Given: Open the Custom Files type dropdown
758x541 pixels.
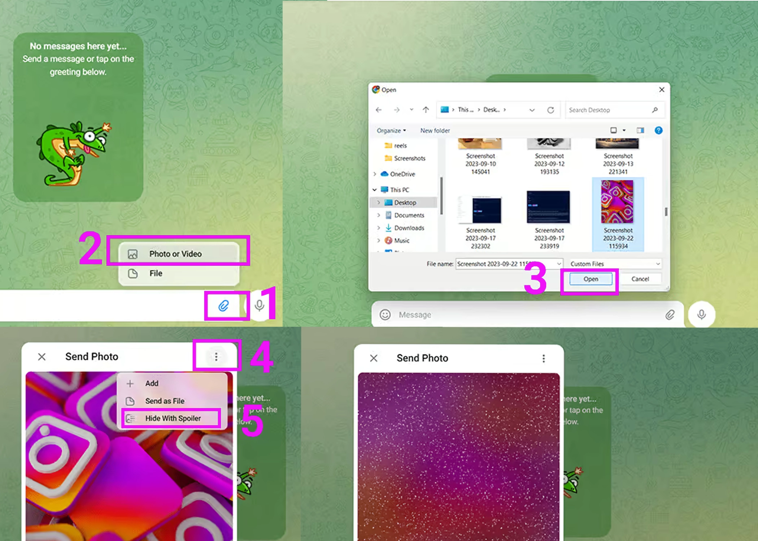Looking at the screenshot, I should (615, 264).
